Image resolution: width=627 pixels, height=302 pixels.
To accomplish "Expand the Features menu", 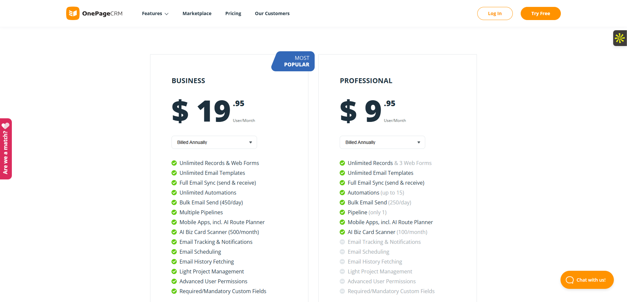I will tap(155, 13).
